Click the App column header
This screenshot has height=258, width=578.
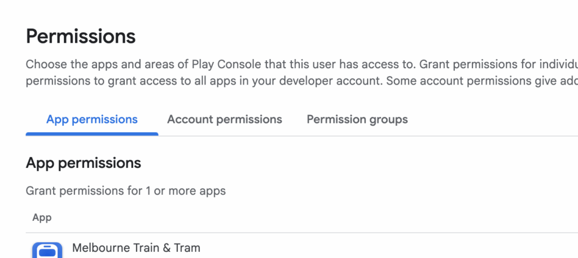[42, 217]
